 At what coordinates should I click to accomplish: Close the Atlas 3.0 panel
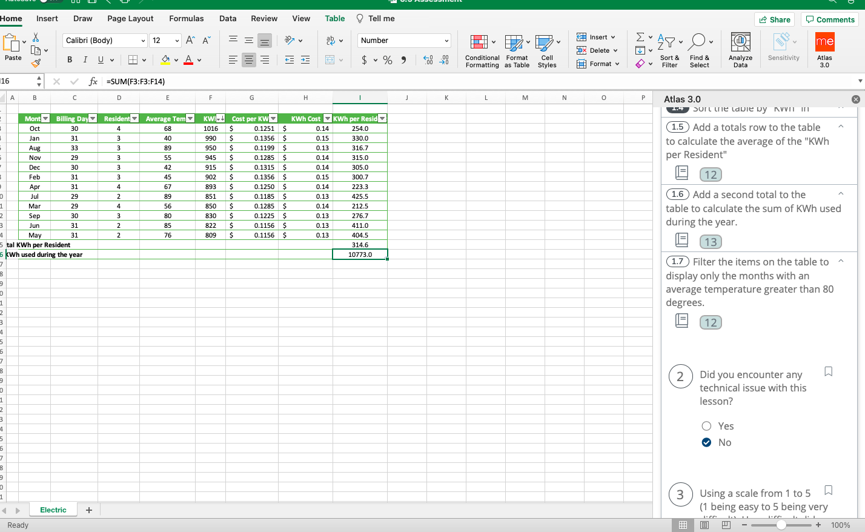coord(855,99)
